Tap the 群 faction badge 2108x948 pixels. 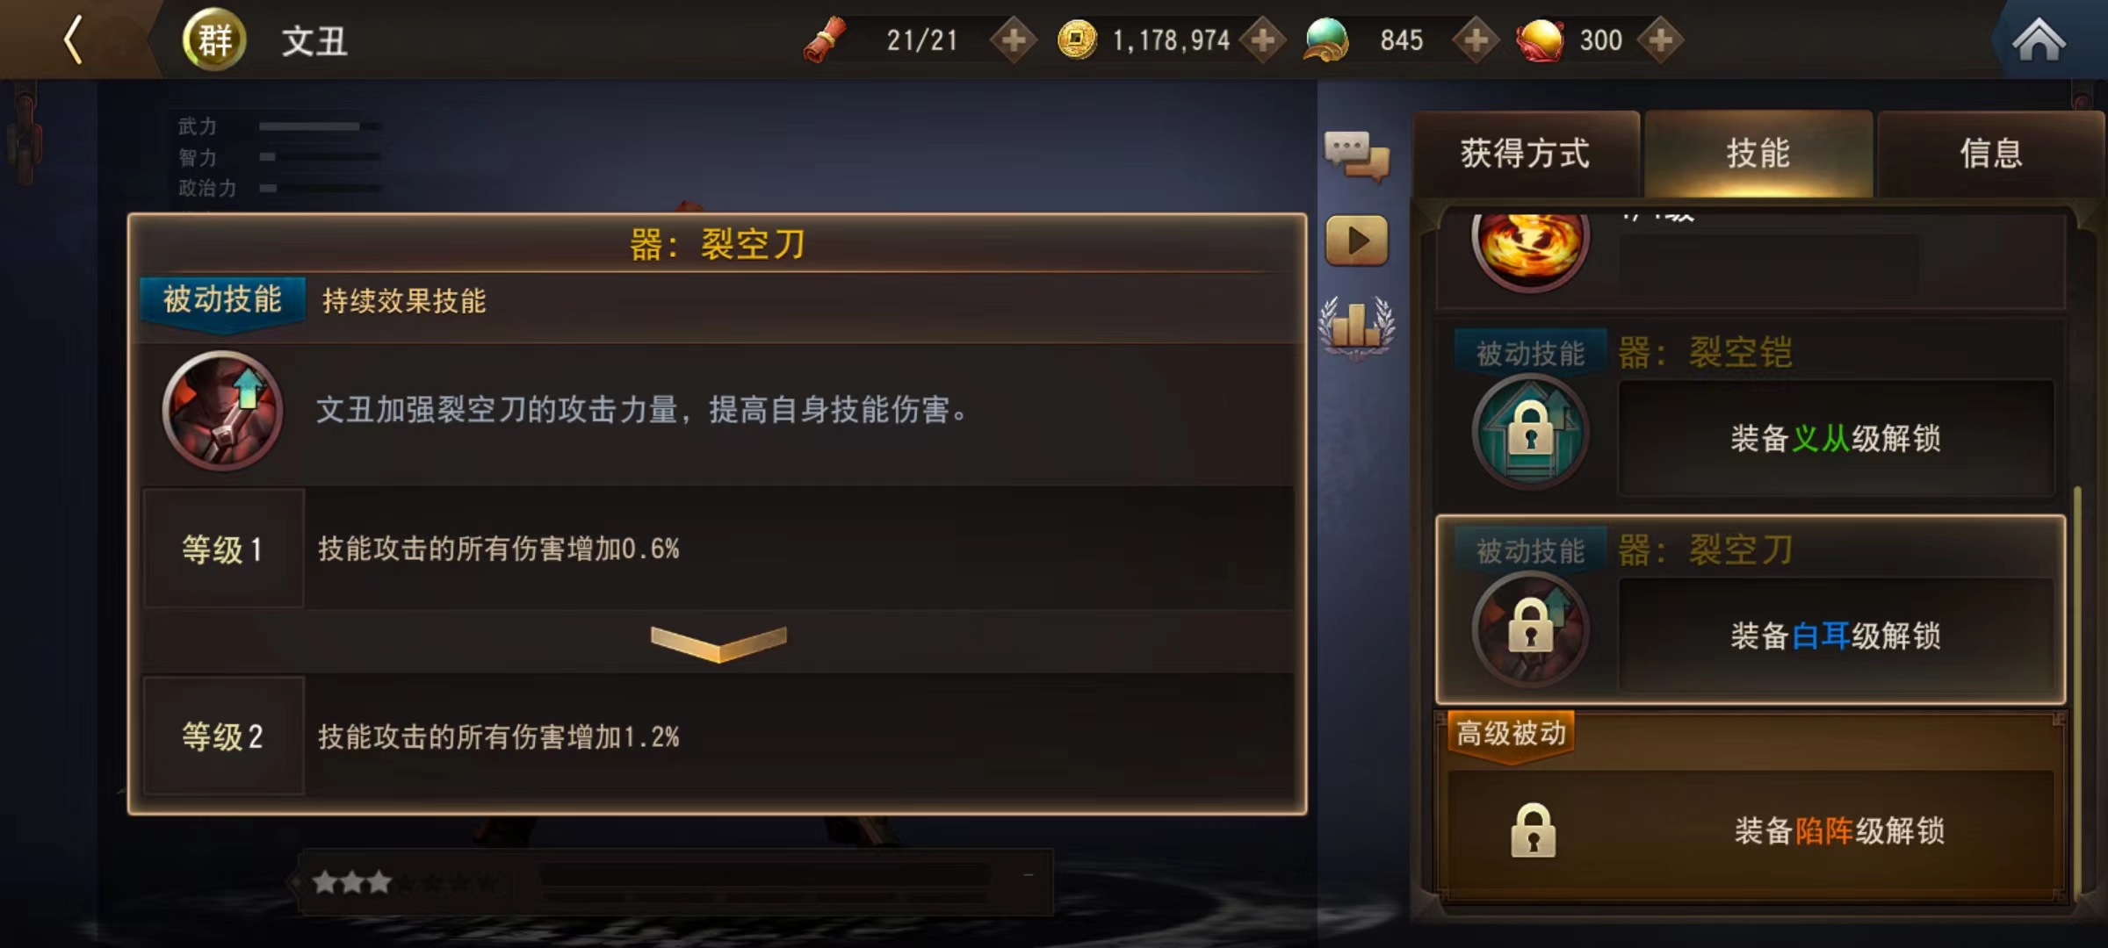(214, 39)
